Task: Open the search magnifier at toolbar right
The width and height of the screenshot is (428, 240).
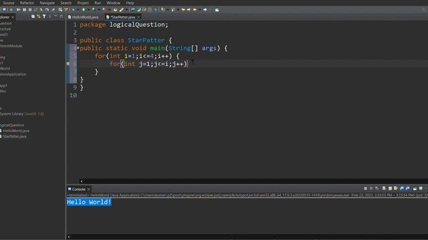Action: pyautogui.click(x=423, y=9)
